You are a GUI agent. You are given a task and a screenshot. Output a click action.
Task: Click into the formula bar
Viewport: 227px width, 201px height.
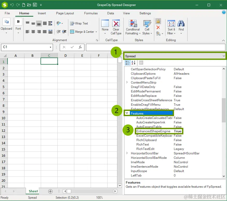(156, 47)
